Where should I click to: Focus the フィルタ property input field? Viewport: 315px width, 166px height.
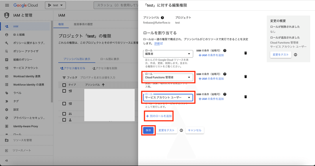[x=98, y=77]
